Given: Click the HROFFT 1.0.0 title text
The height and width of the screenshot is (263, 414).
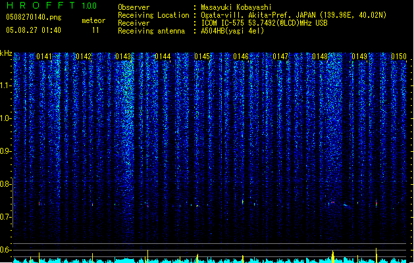Looking at the screenshot, I should click(x=52, y=5).
